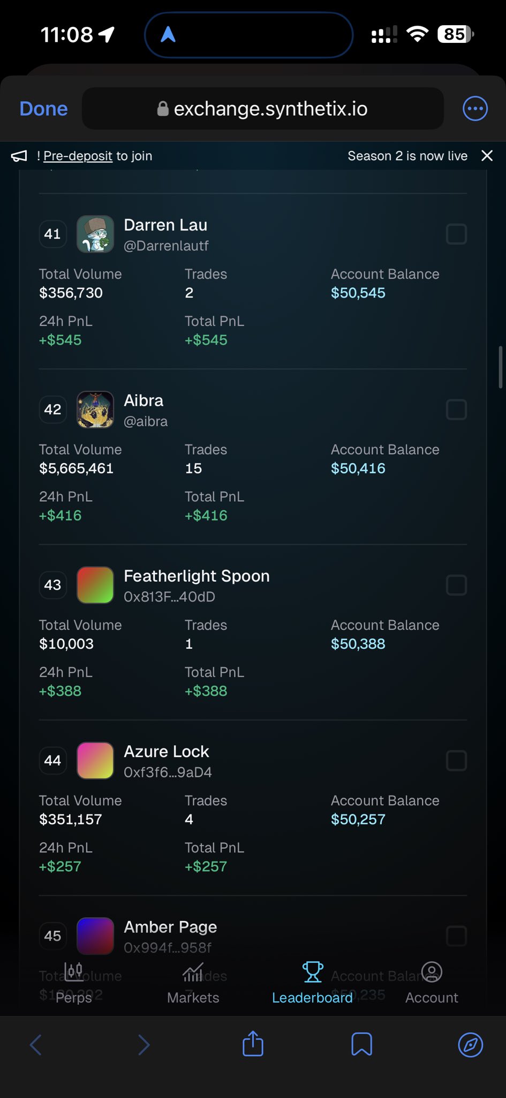The width and height of the screenshot is (506, 1098).
Task: Tap the Safari compass icon
Action: tap(470, 1044)
